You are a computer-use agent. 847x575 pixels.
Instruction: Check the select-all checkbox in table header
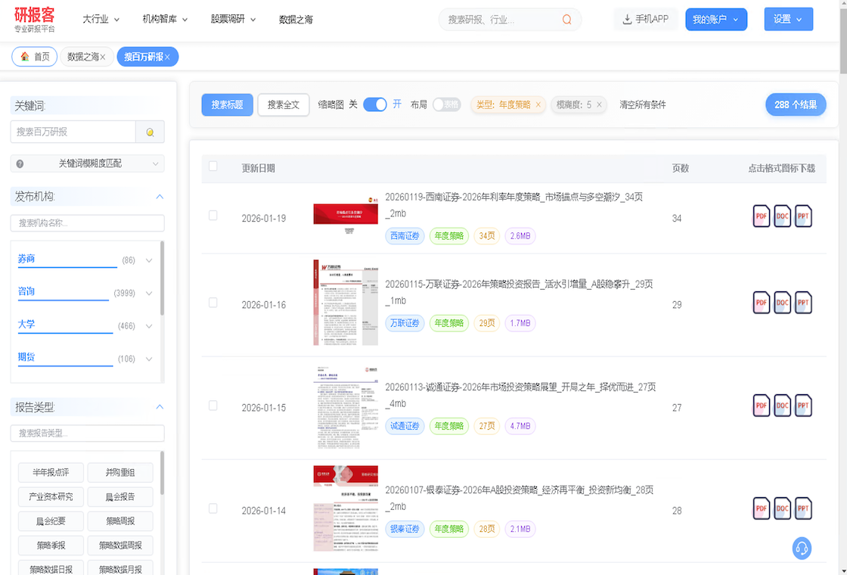point(213,166)
